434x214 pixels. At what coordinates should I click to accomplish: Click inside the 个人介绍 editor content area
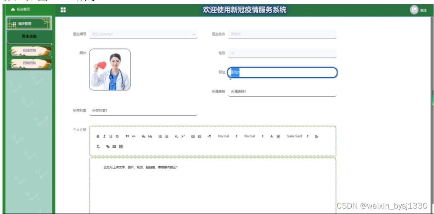pyautogui.click(x=212, y=186)
